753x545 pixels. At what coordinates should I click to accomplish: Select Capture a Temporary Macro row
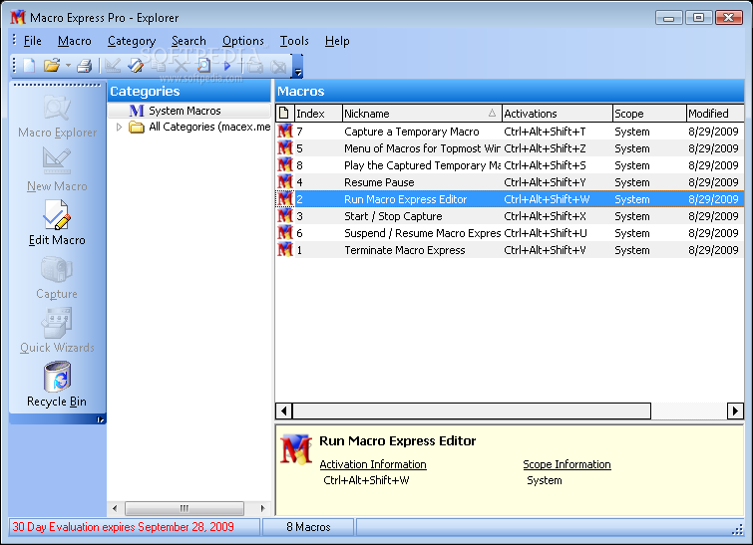click(510, 132)
